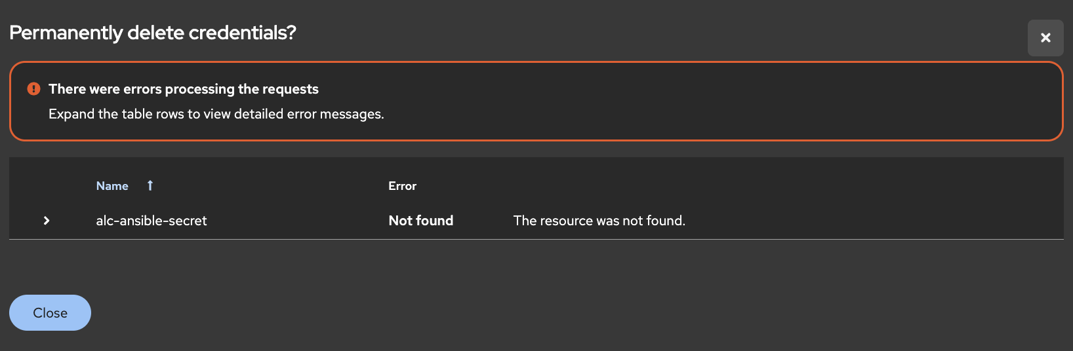Click the word "Name" in the table header
Viewport: 1073px width, 351px height.
[x=112, y=186]
